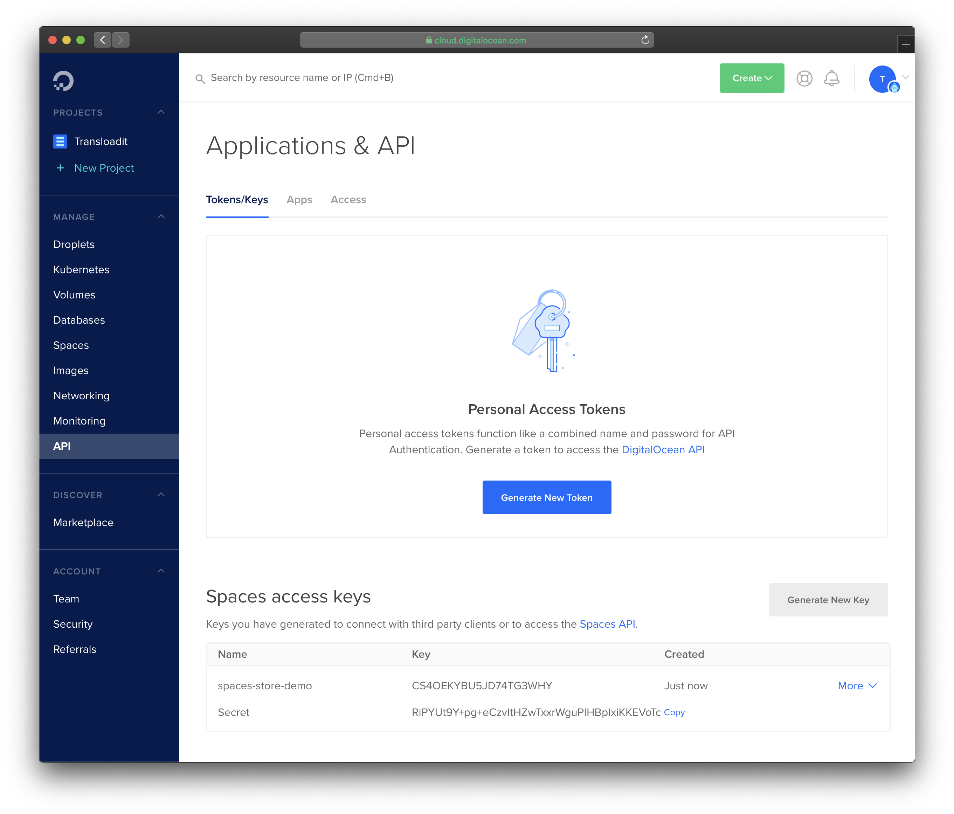Click the Transloadit project icon

coord(60,142)
